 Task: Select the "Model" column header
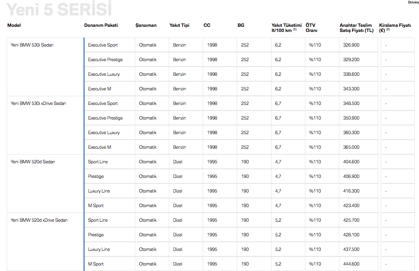tap(14, 25)
